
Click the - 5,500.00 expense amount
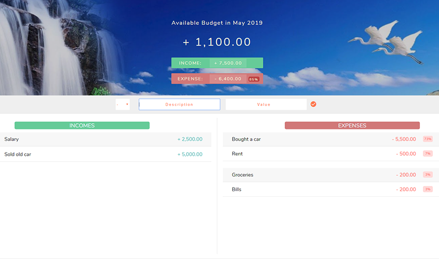pos(404,139)
